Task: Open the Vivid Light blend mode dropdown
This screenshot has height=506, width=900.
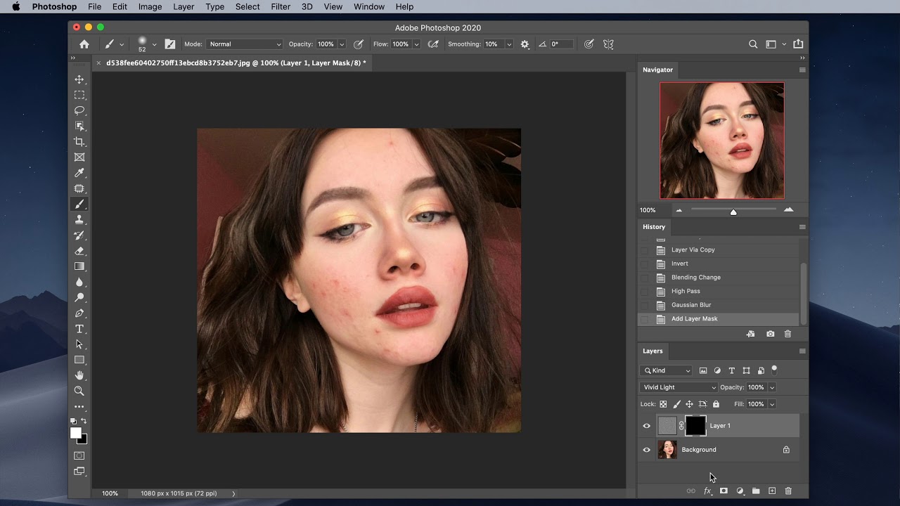Action: (679, 387)
